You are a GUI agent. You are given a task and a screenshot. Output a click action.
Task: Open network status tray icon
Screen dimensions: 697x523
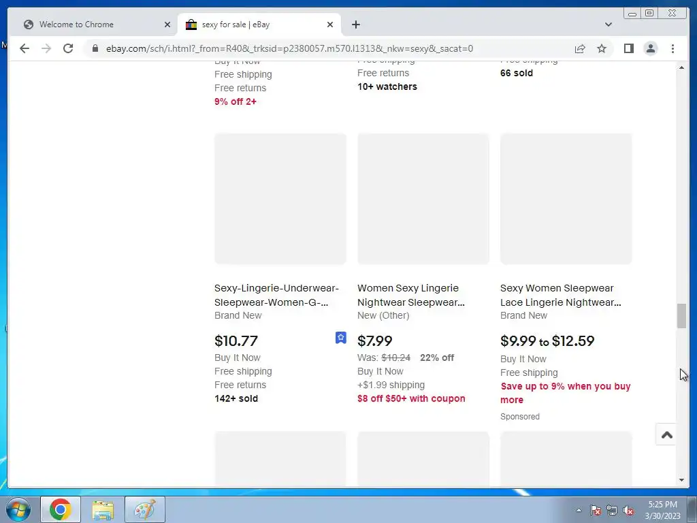click(x=612, y=510)
